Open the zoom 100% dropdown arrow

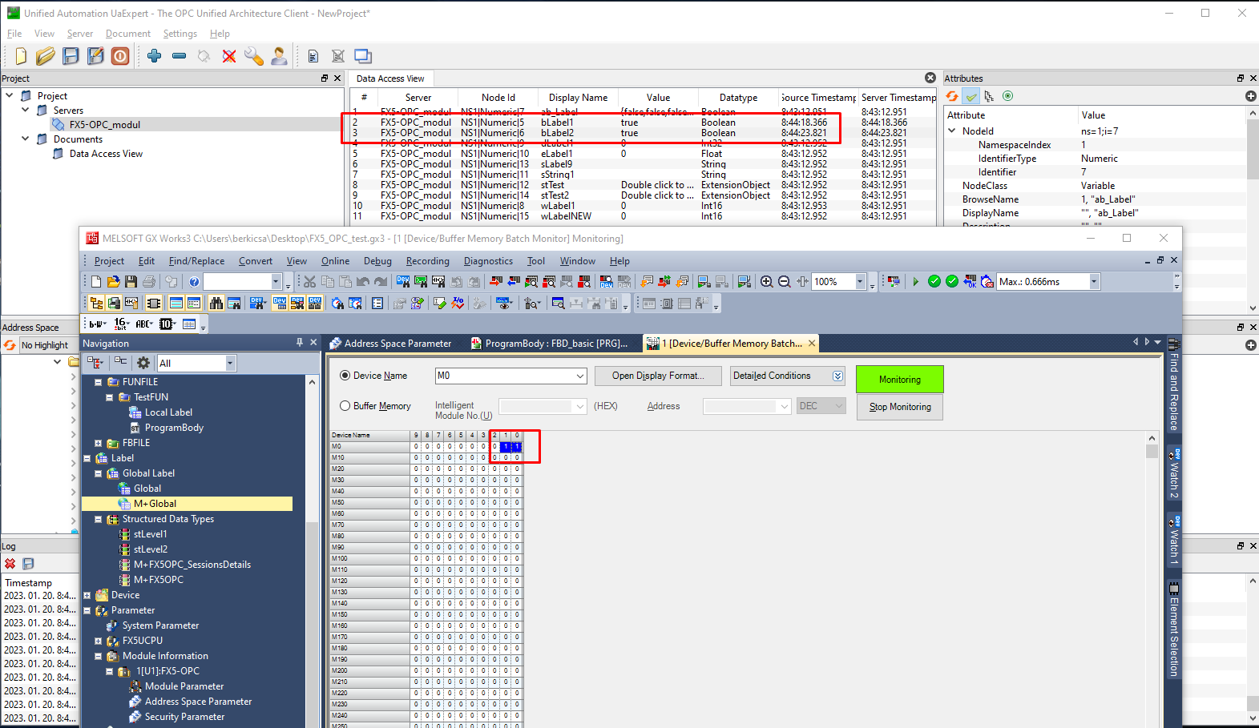click(x=861, y=282)
